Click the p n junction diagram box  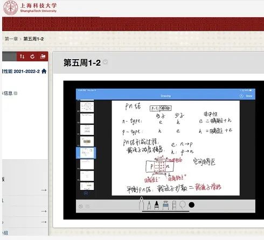click(160, 167)
